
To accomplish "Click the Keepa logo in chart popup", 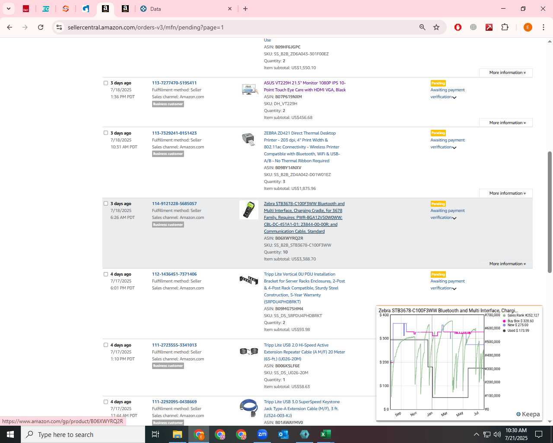I will pyautogui.click(x=528, y=414).
